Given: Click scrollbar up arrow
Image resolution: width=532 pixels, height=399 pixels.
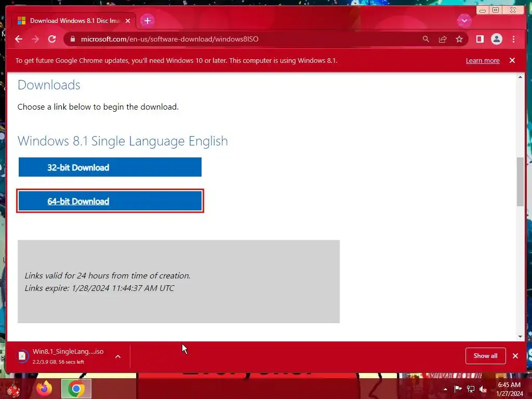Looking at the screenshot, I should click(x=520, y=77).
